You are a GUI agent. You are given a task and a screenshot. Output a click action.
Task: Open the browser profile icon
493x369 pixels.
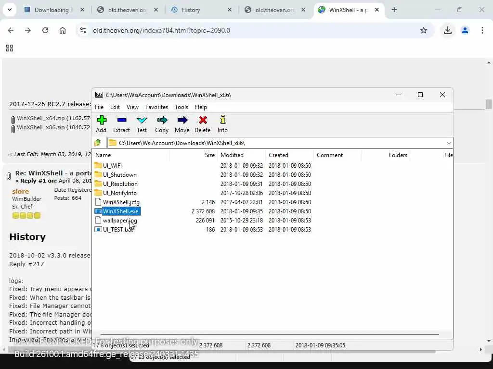465,30
